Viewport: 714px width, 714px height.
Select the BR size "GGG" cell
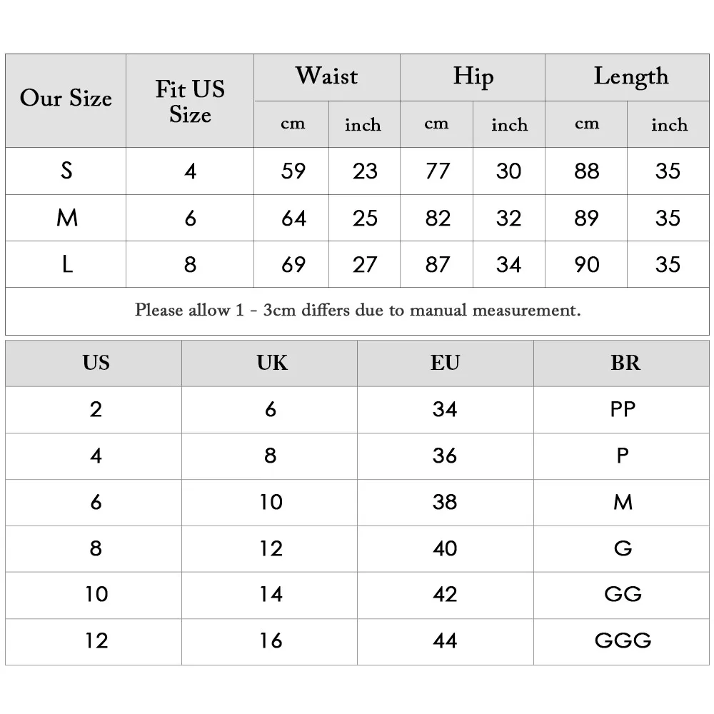pos(622,642)
